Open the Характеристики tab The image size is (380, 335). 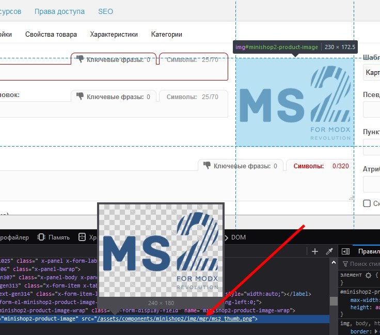click(x=114, y=35)
